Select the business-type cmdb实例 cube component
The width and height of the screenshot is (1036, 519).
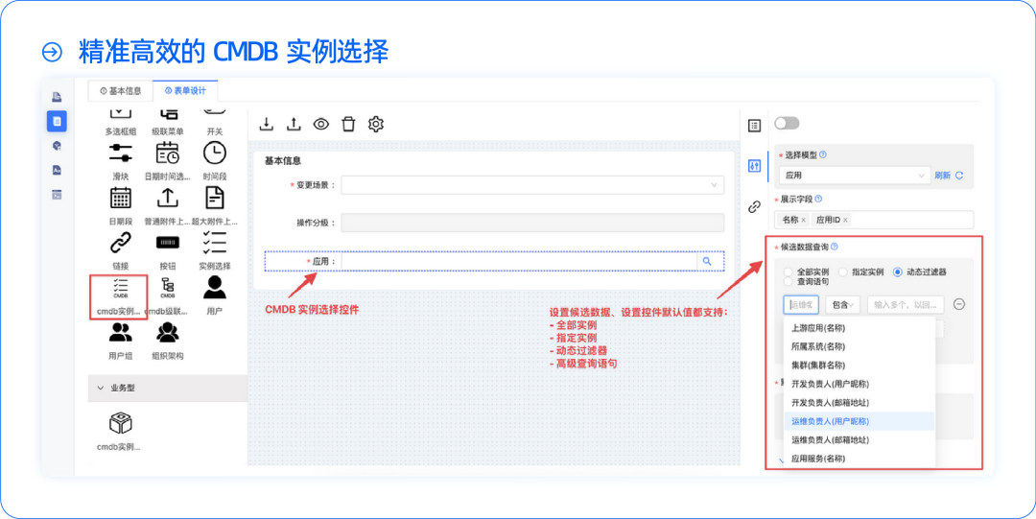click(120, 422)
